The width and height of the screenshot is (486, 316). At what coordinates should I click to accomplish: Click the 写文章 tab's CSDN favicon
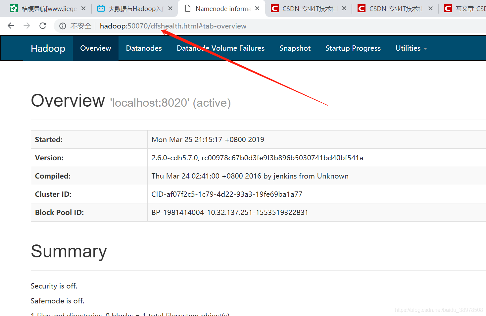point(448,8)
